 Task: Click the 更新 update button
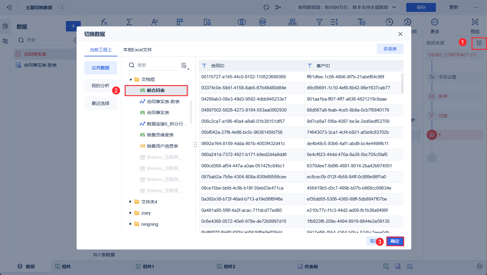pyautogui.click(x=453, y=7)
